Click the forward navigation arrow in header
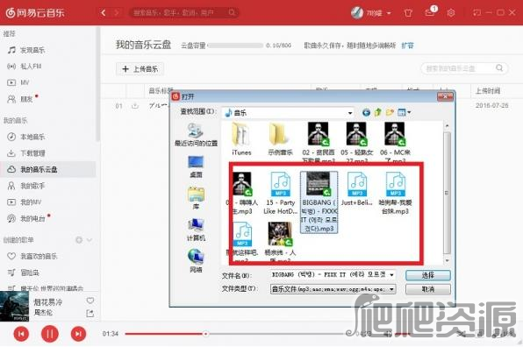523x347 pixels. [117, 13]
